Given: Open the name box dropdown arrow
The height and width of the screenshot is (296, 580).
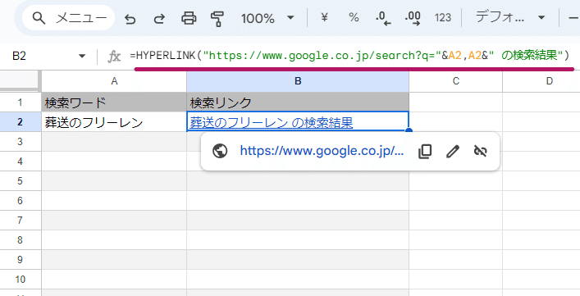Looking at the screenshot, I should (82, 57).
